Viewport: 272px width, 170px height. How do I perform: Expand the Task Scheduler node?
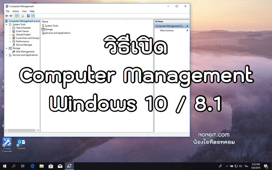(10, 28)
